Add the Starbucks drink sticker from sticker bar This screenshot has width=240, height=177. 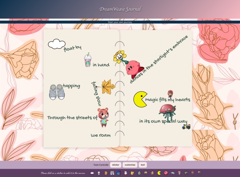click(99, 173)
